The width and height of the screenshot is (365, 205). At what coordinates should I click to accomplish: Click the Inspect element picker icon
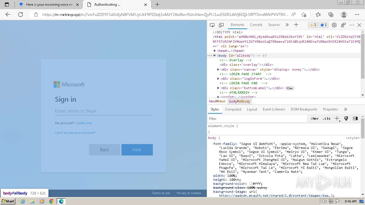coord(212,25)
